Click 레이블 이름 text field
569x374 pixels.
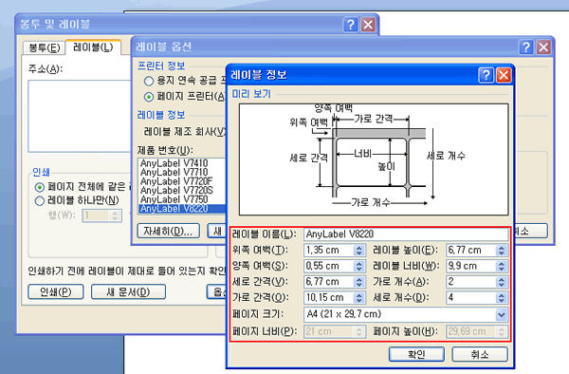pyautogui.click(x=406, y=234)
